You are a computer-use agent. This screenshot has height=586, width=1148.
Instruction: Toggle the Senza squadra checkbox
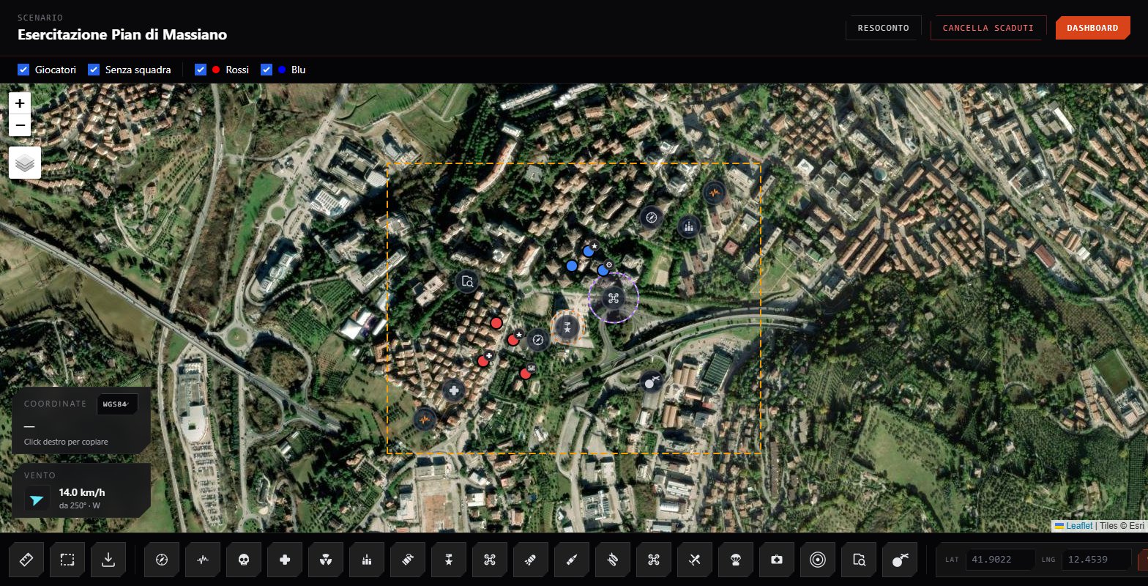pos(94,70)
